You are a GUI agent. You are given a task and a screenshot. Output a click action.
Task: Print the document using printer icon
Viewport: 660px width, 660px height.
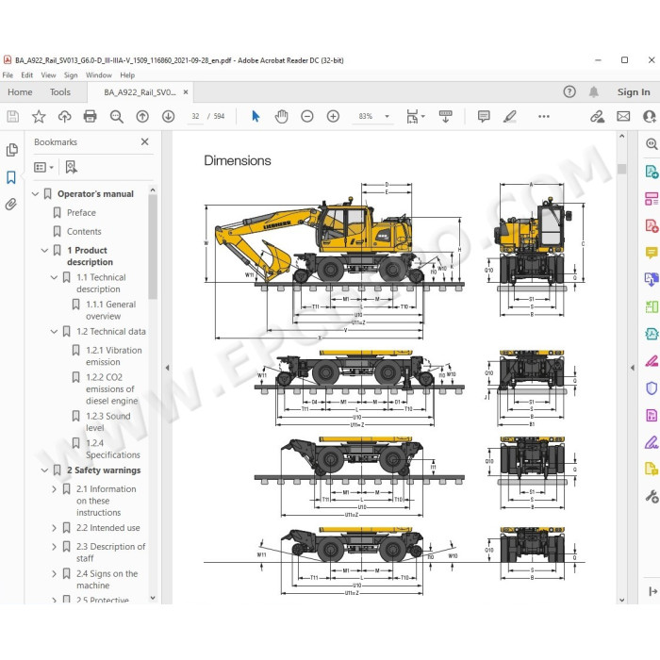91,116
